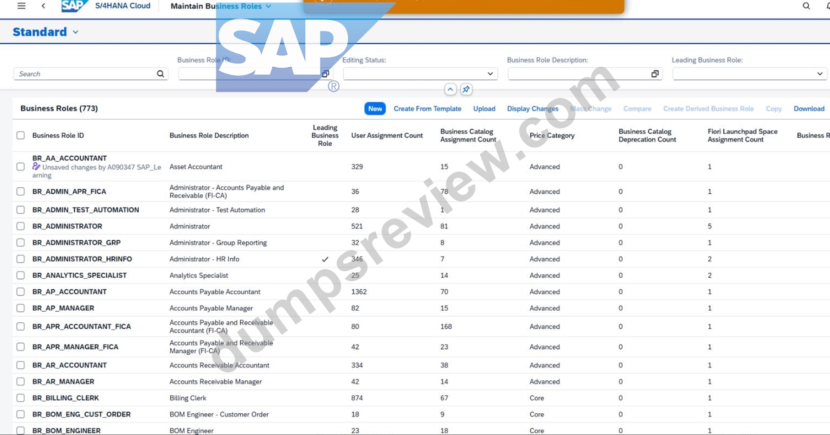The image size is (830, 435).
Task: Open Maintain Business Roles title menu
Action: click(x=221, y=6)
